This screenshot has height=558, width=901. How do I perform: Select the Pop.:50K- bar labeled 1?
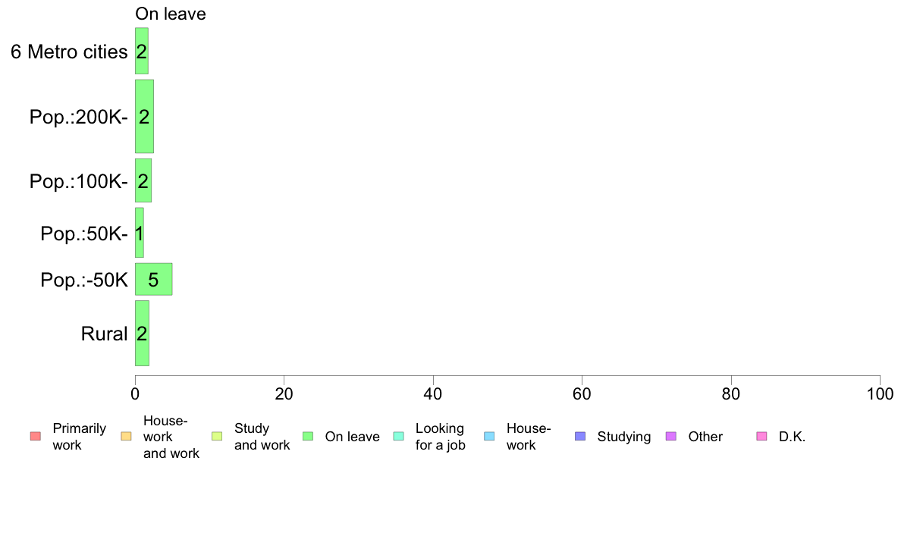pos(140,233)
